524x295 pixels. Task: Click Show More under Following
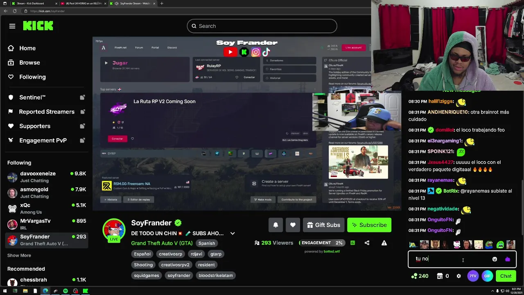19,255
